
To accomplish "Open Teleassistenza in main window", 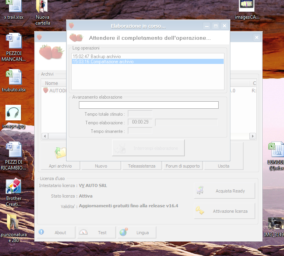I will click(x=142, y=166).
